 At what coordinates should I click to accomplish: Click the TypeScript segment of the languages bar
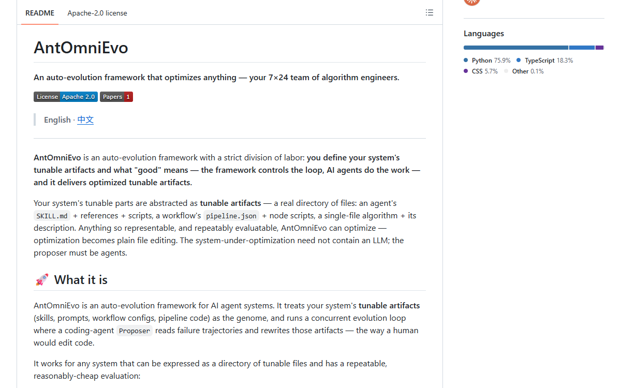pos(582,48)
